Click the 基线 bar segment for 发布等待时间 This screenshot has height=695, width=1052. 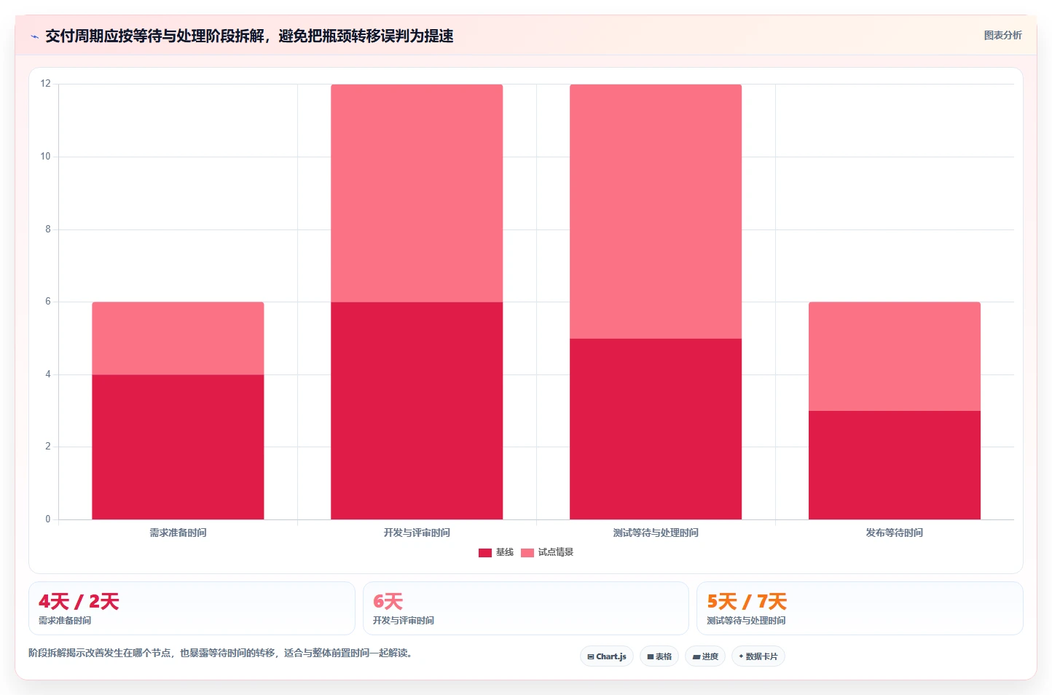(x=895, y=465)
